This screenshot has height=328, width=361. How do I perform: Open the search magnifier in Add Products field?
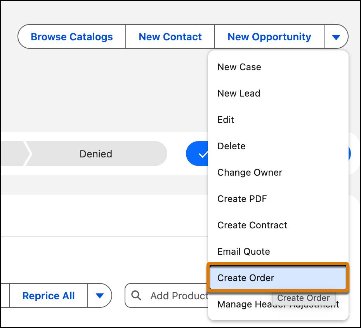(136, 295)
